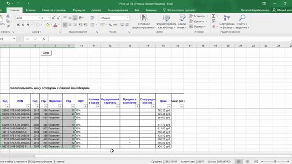Screen dimensions: 292x164
Task: Open Форматировать как таблицу
Action: point(166,22)
